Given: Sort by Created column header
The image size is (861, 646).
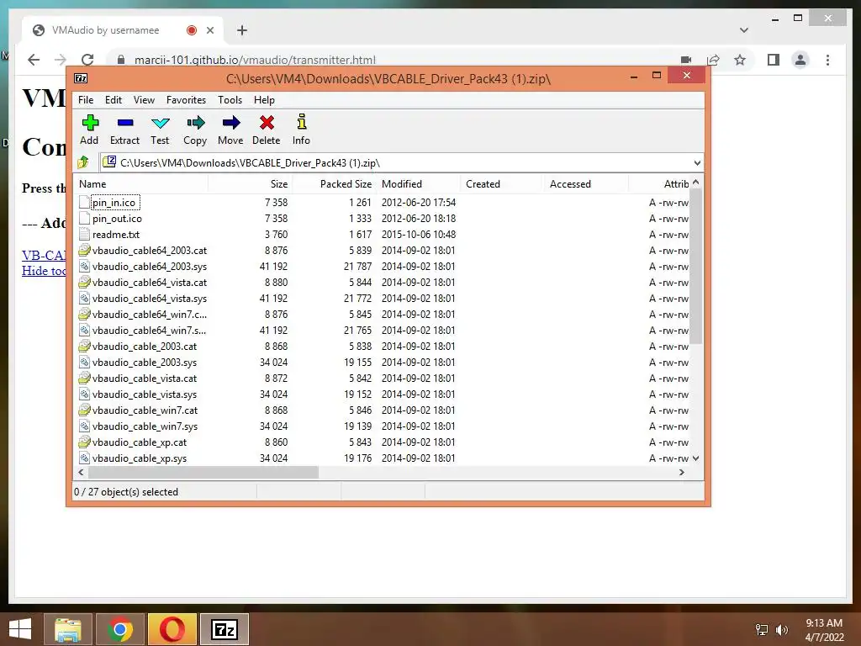Looking at the screenshot, I should 502,184.
